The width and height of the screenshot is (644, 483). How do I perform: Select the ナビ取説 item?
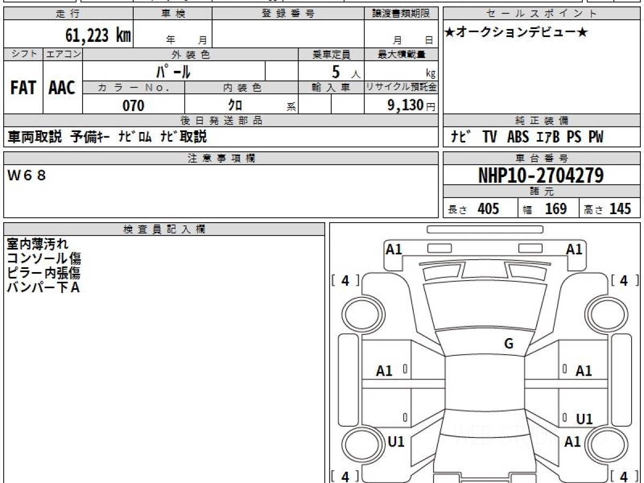(183, 137)
